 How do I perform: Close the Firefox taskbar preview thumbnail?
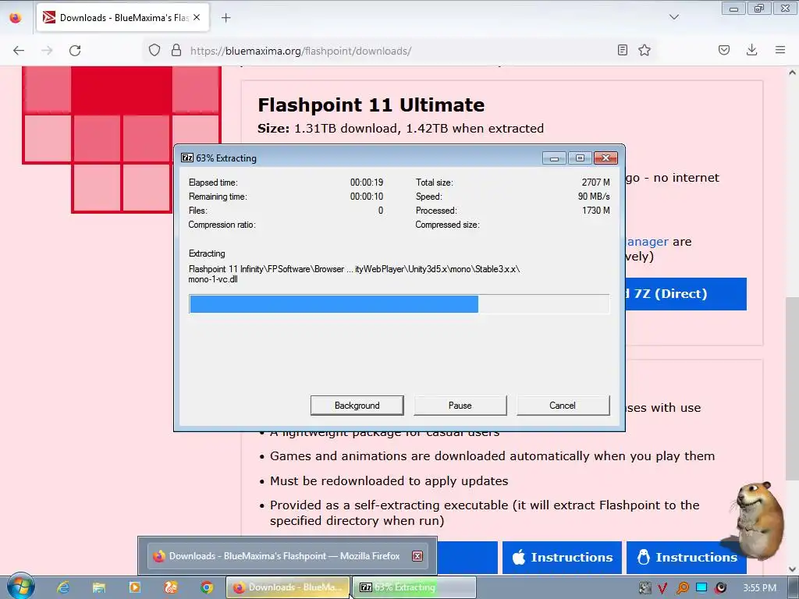point(417,555)
